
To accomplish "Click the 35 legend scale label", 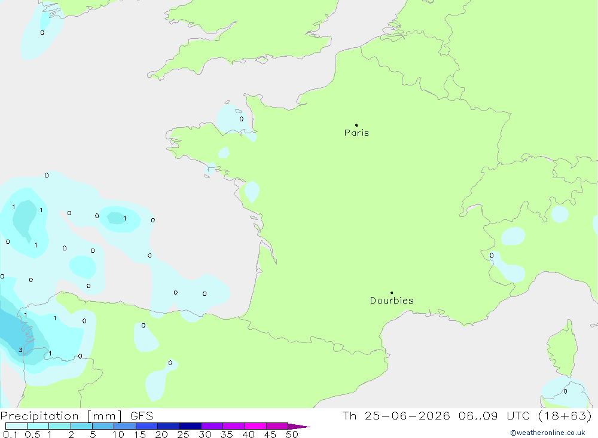I will coord(227,434).
